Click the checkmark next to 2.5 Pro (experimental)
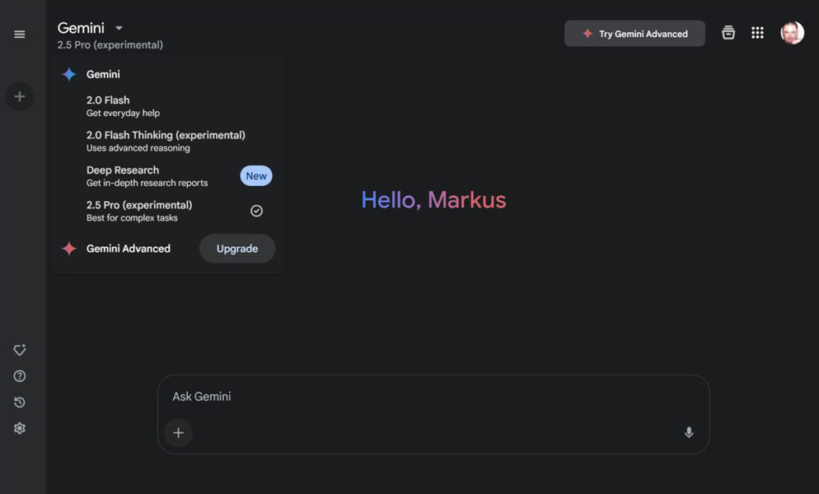 click(256, 211)
